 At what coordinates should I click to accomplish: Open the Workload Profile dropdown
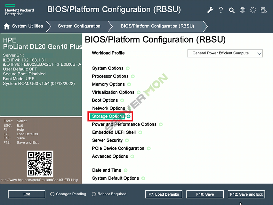pyautogui.click(x=225, y=53)
